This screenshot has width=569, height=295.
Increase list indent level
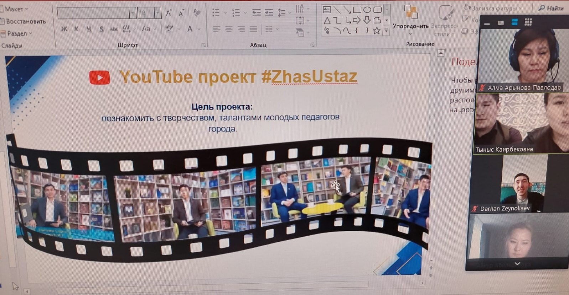pos(269,13)
